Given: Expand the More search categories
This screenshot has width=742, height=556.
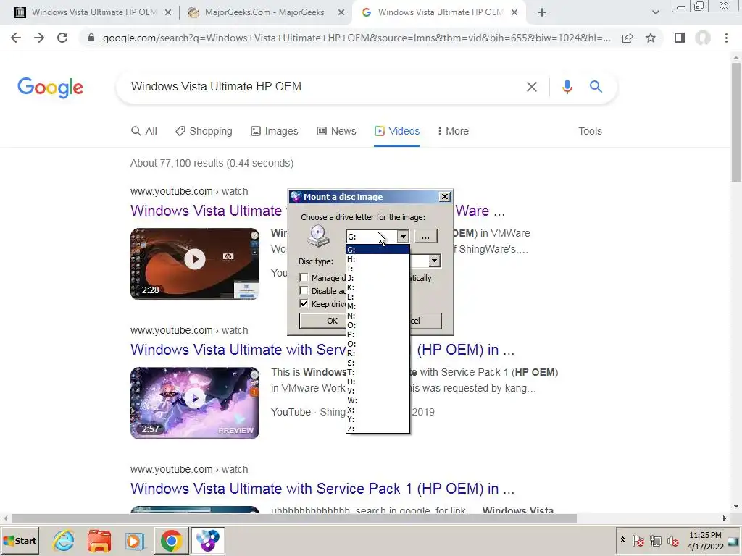Looking at the screenshot, I should click(453, 131).
